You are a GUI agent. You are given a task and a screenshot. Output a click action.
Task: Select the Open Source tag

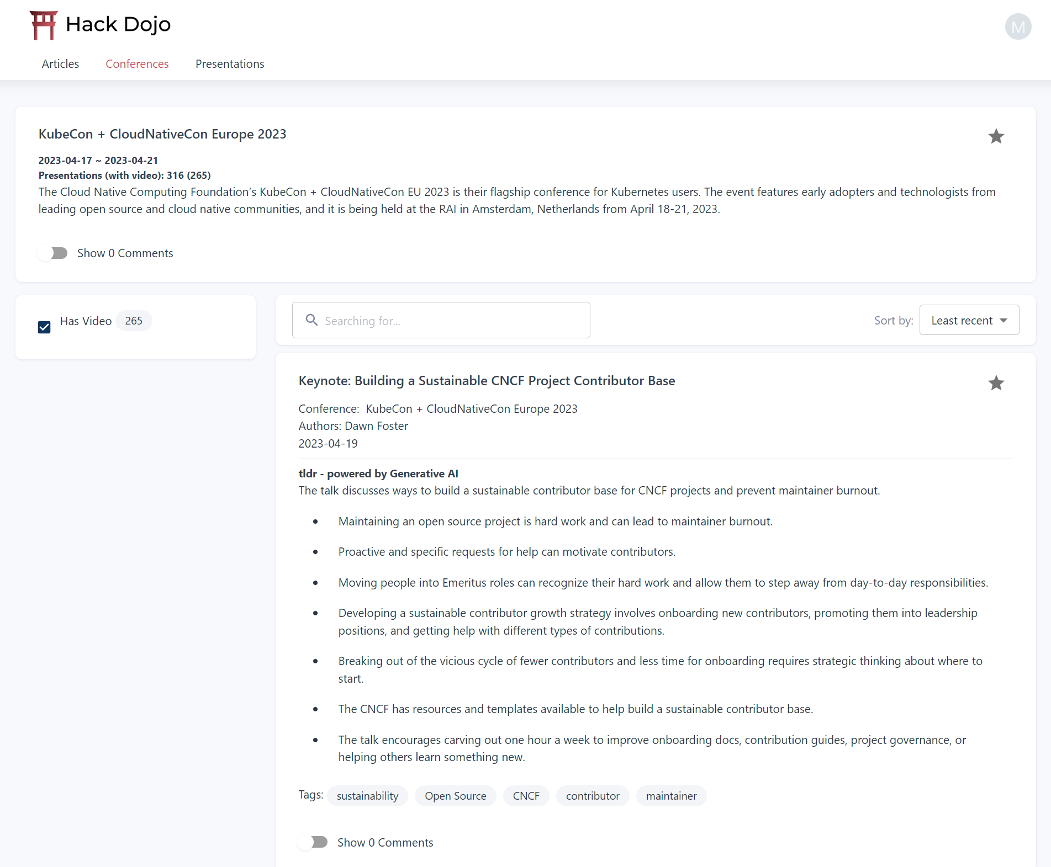point(455,796)
